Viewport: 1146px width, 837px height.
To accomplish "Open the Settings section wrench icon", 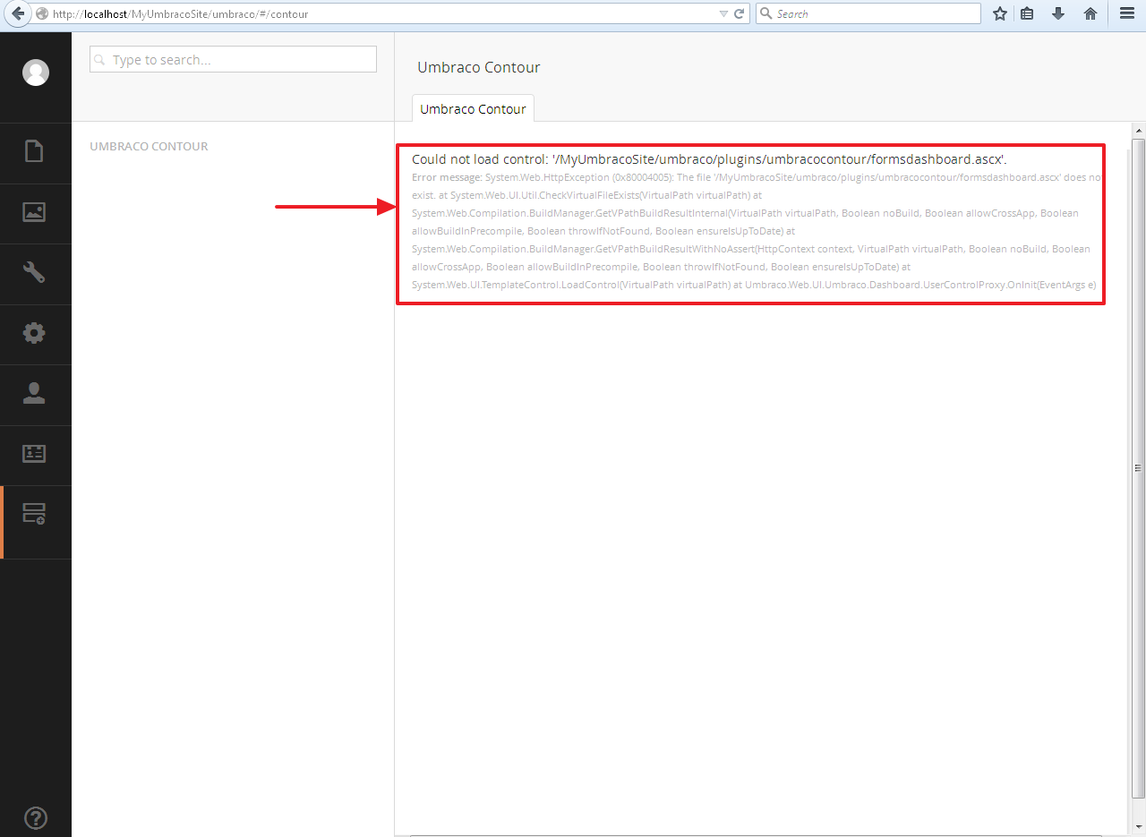I will [34, 272].
